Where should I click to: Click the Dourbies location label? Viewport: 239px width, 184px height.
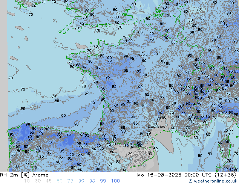pyautogui.click(x=156, y=127)
